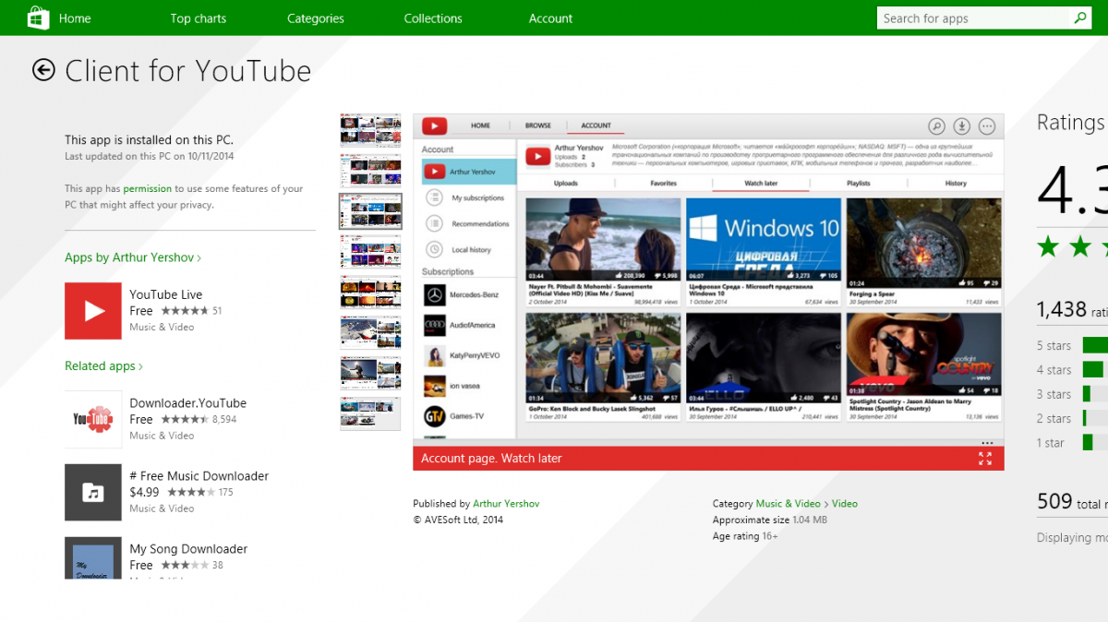This screenshot has height=622, width=1108.
Task: Click the download icon in app screenshot
Action: pyautogui.click(x=961, y=126)
